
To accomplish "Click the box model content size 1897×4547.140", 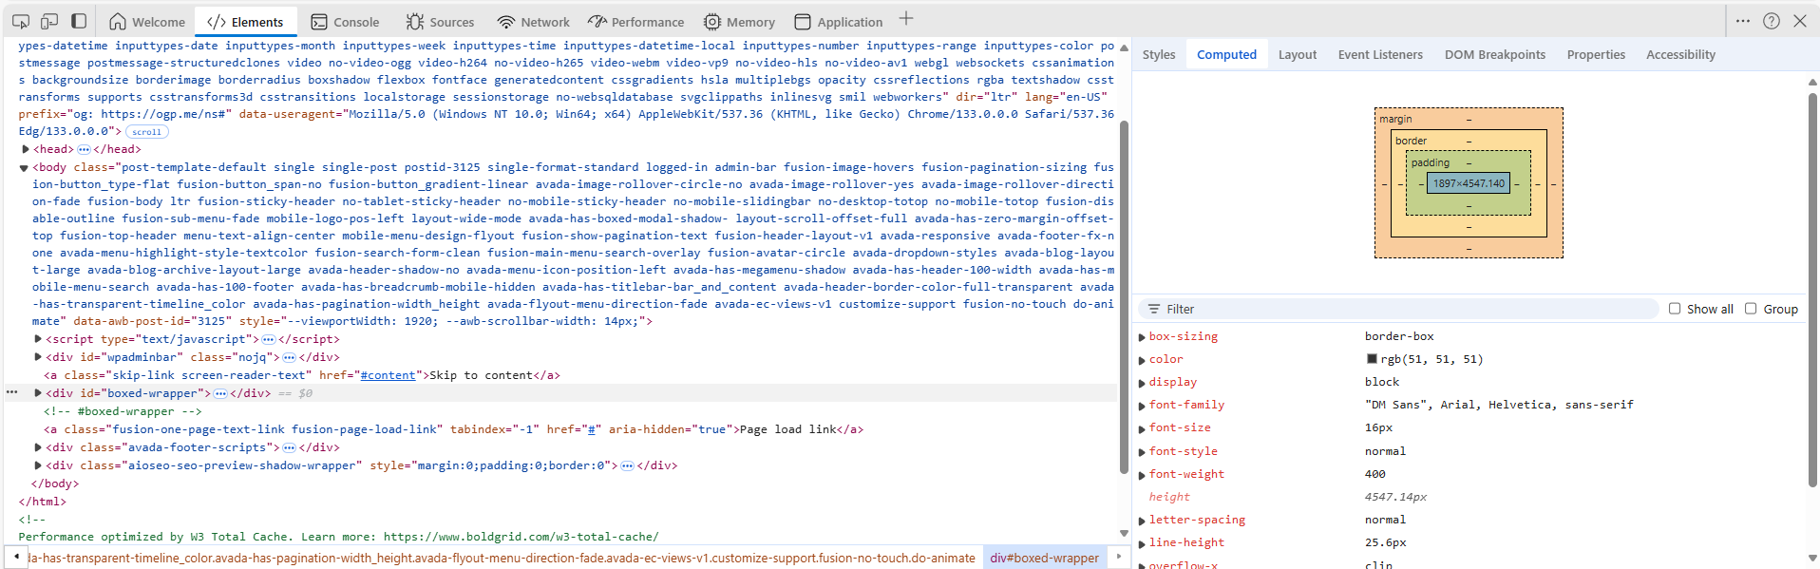I will coord(1469,183).
